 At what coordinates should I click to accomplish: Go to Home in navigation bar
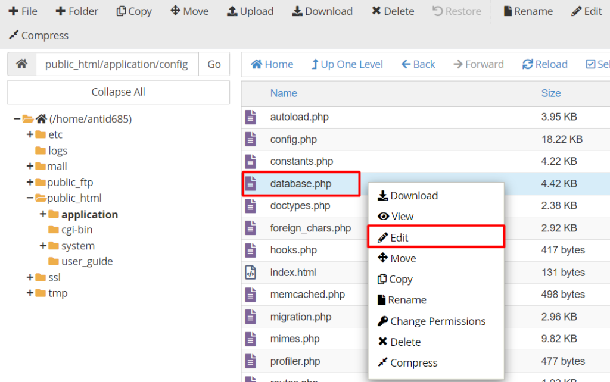(272, 64)
